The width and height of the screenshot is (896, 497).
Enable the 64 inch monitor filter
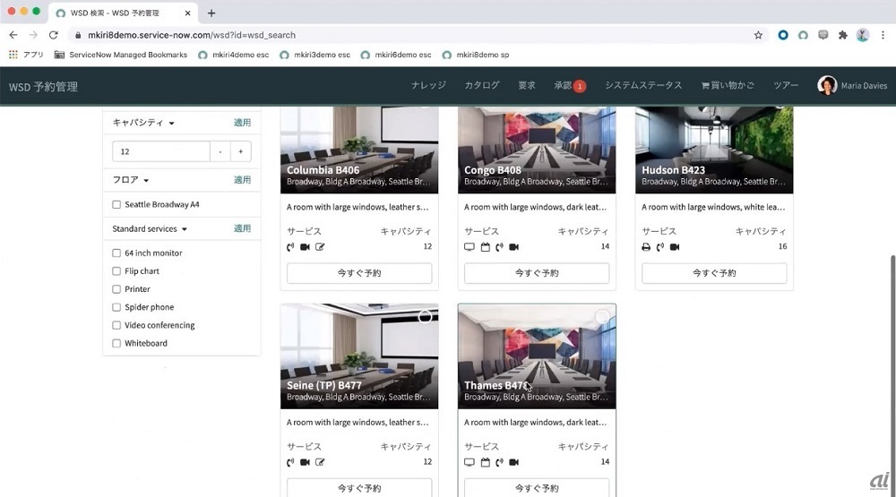pos(116,253)
